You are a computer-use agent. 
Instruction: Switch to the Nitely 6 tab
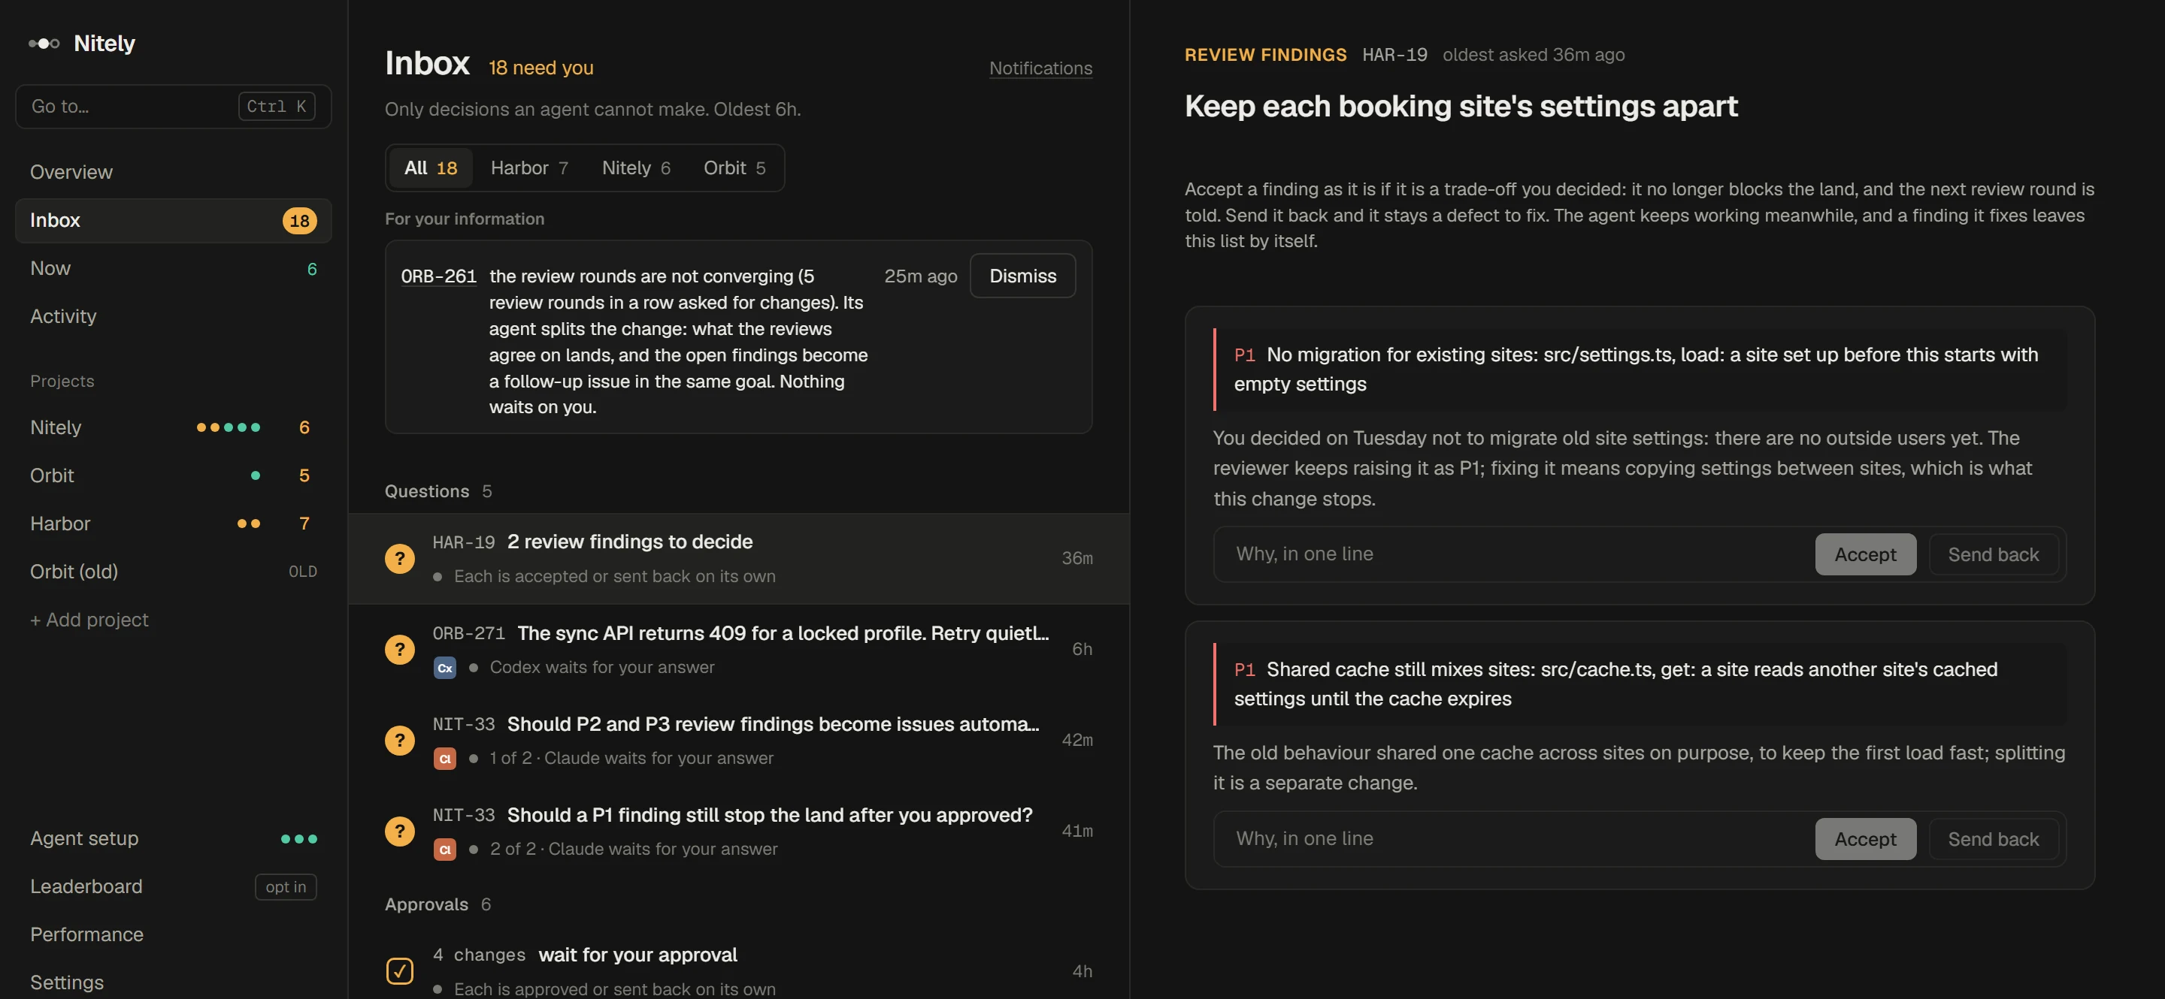tap(635, 168)
